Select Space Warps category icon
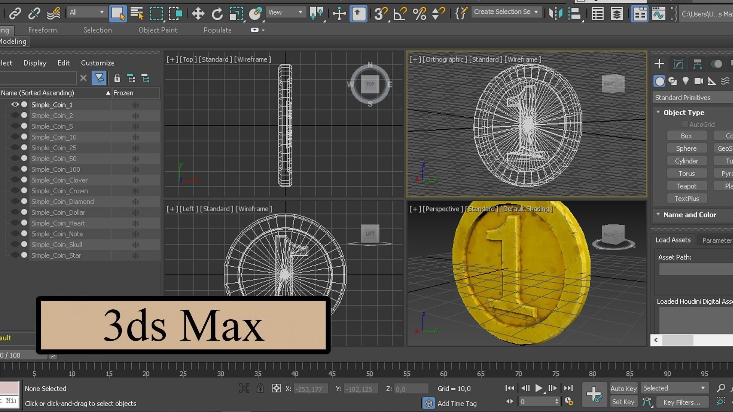Image resolution: width=733 pixels, height=412 pixels. [x=725, y=81]
